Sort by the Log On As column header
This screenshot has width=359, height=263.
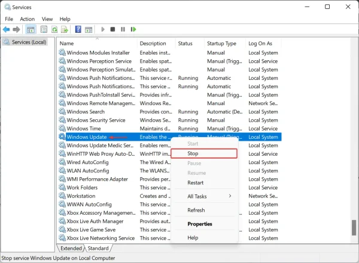(263, 44)
